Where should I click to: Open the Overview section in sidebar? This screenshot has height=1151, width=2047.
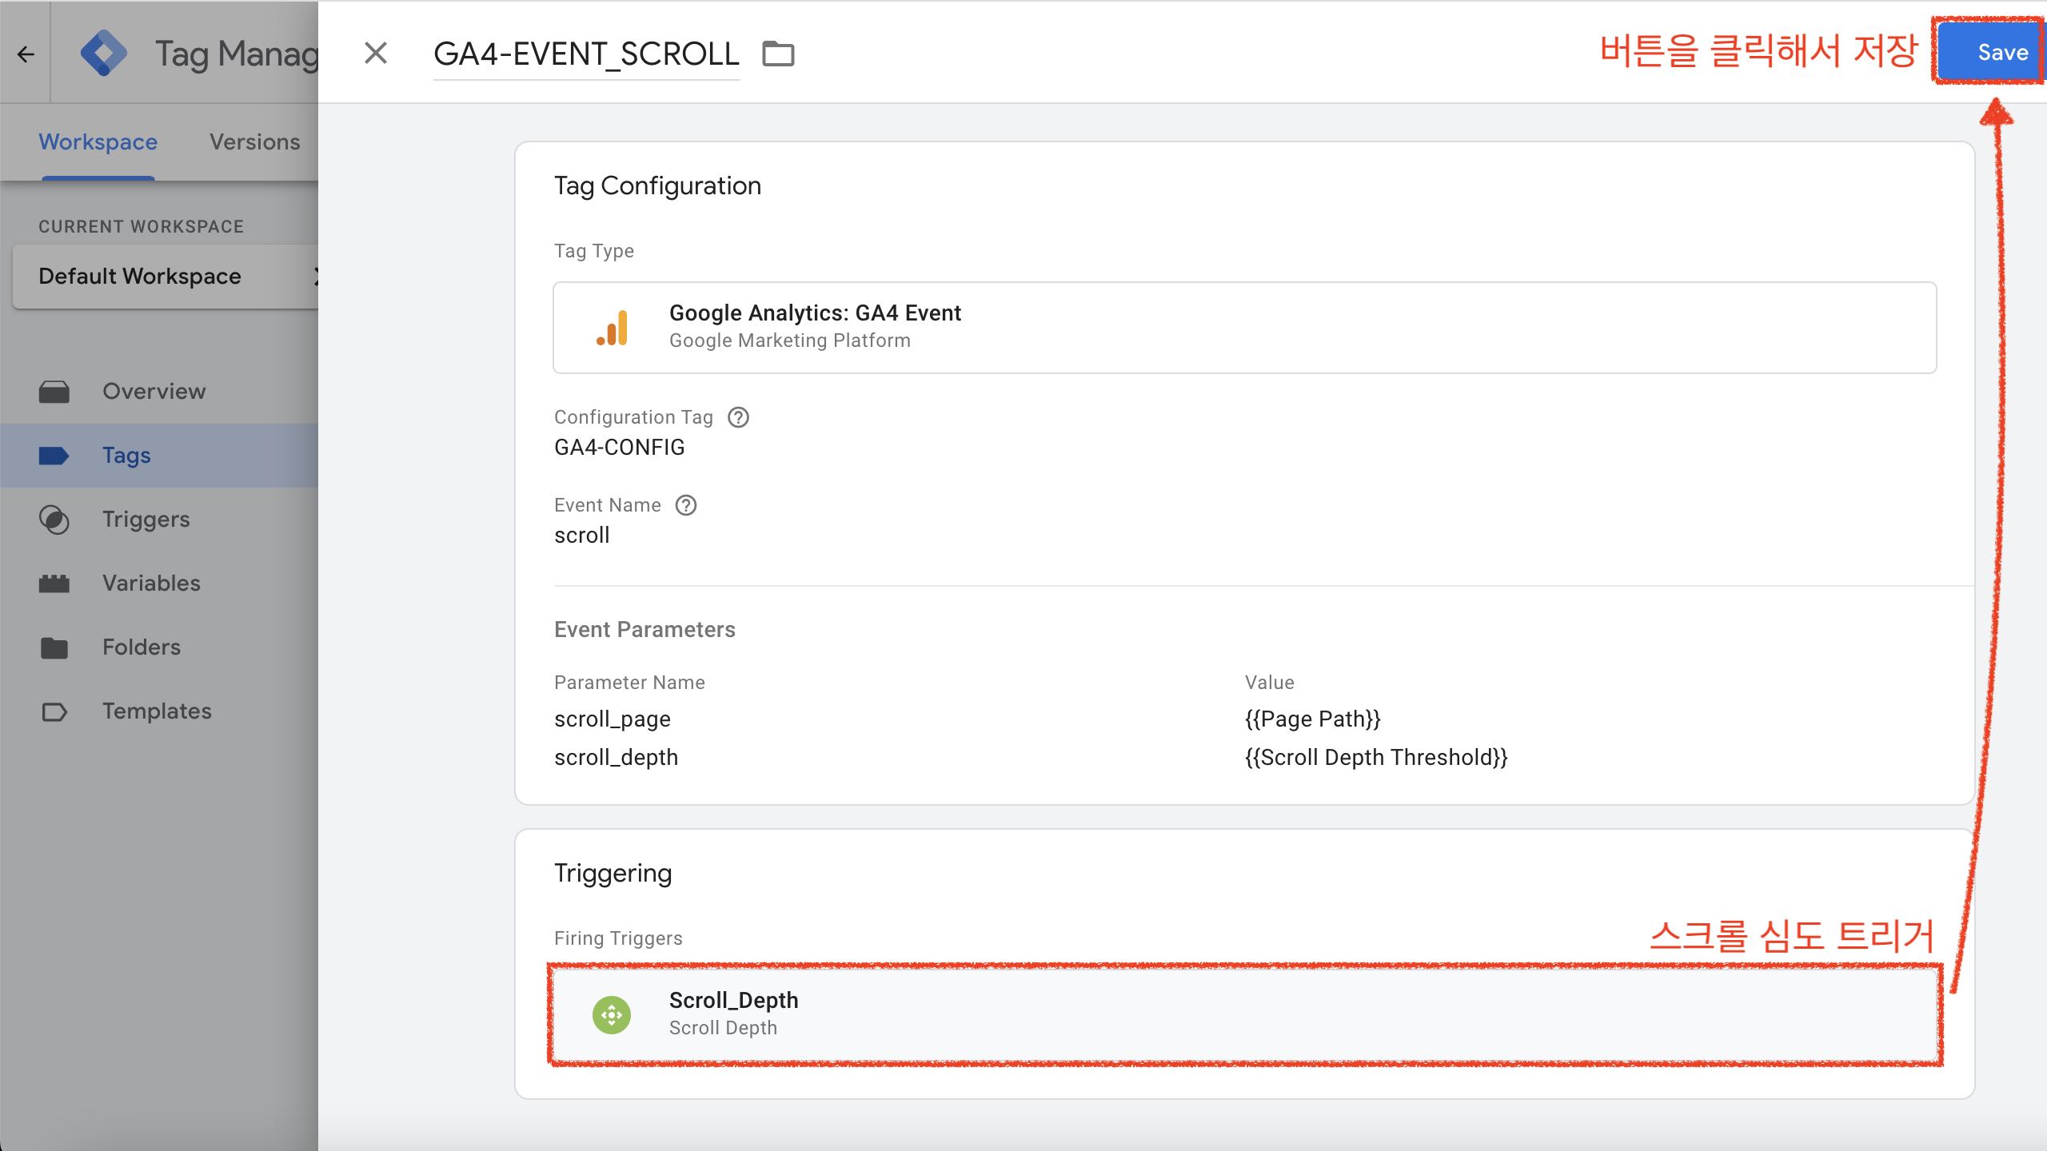tap(154, 391)
